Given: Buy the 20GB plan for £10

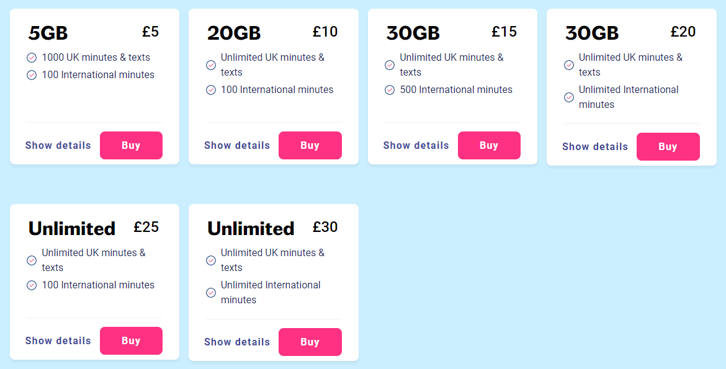Looking at the screenshot, I should pyautogui.click(x=310, y=146).
